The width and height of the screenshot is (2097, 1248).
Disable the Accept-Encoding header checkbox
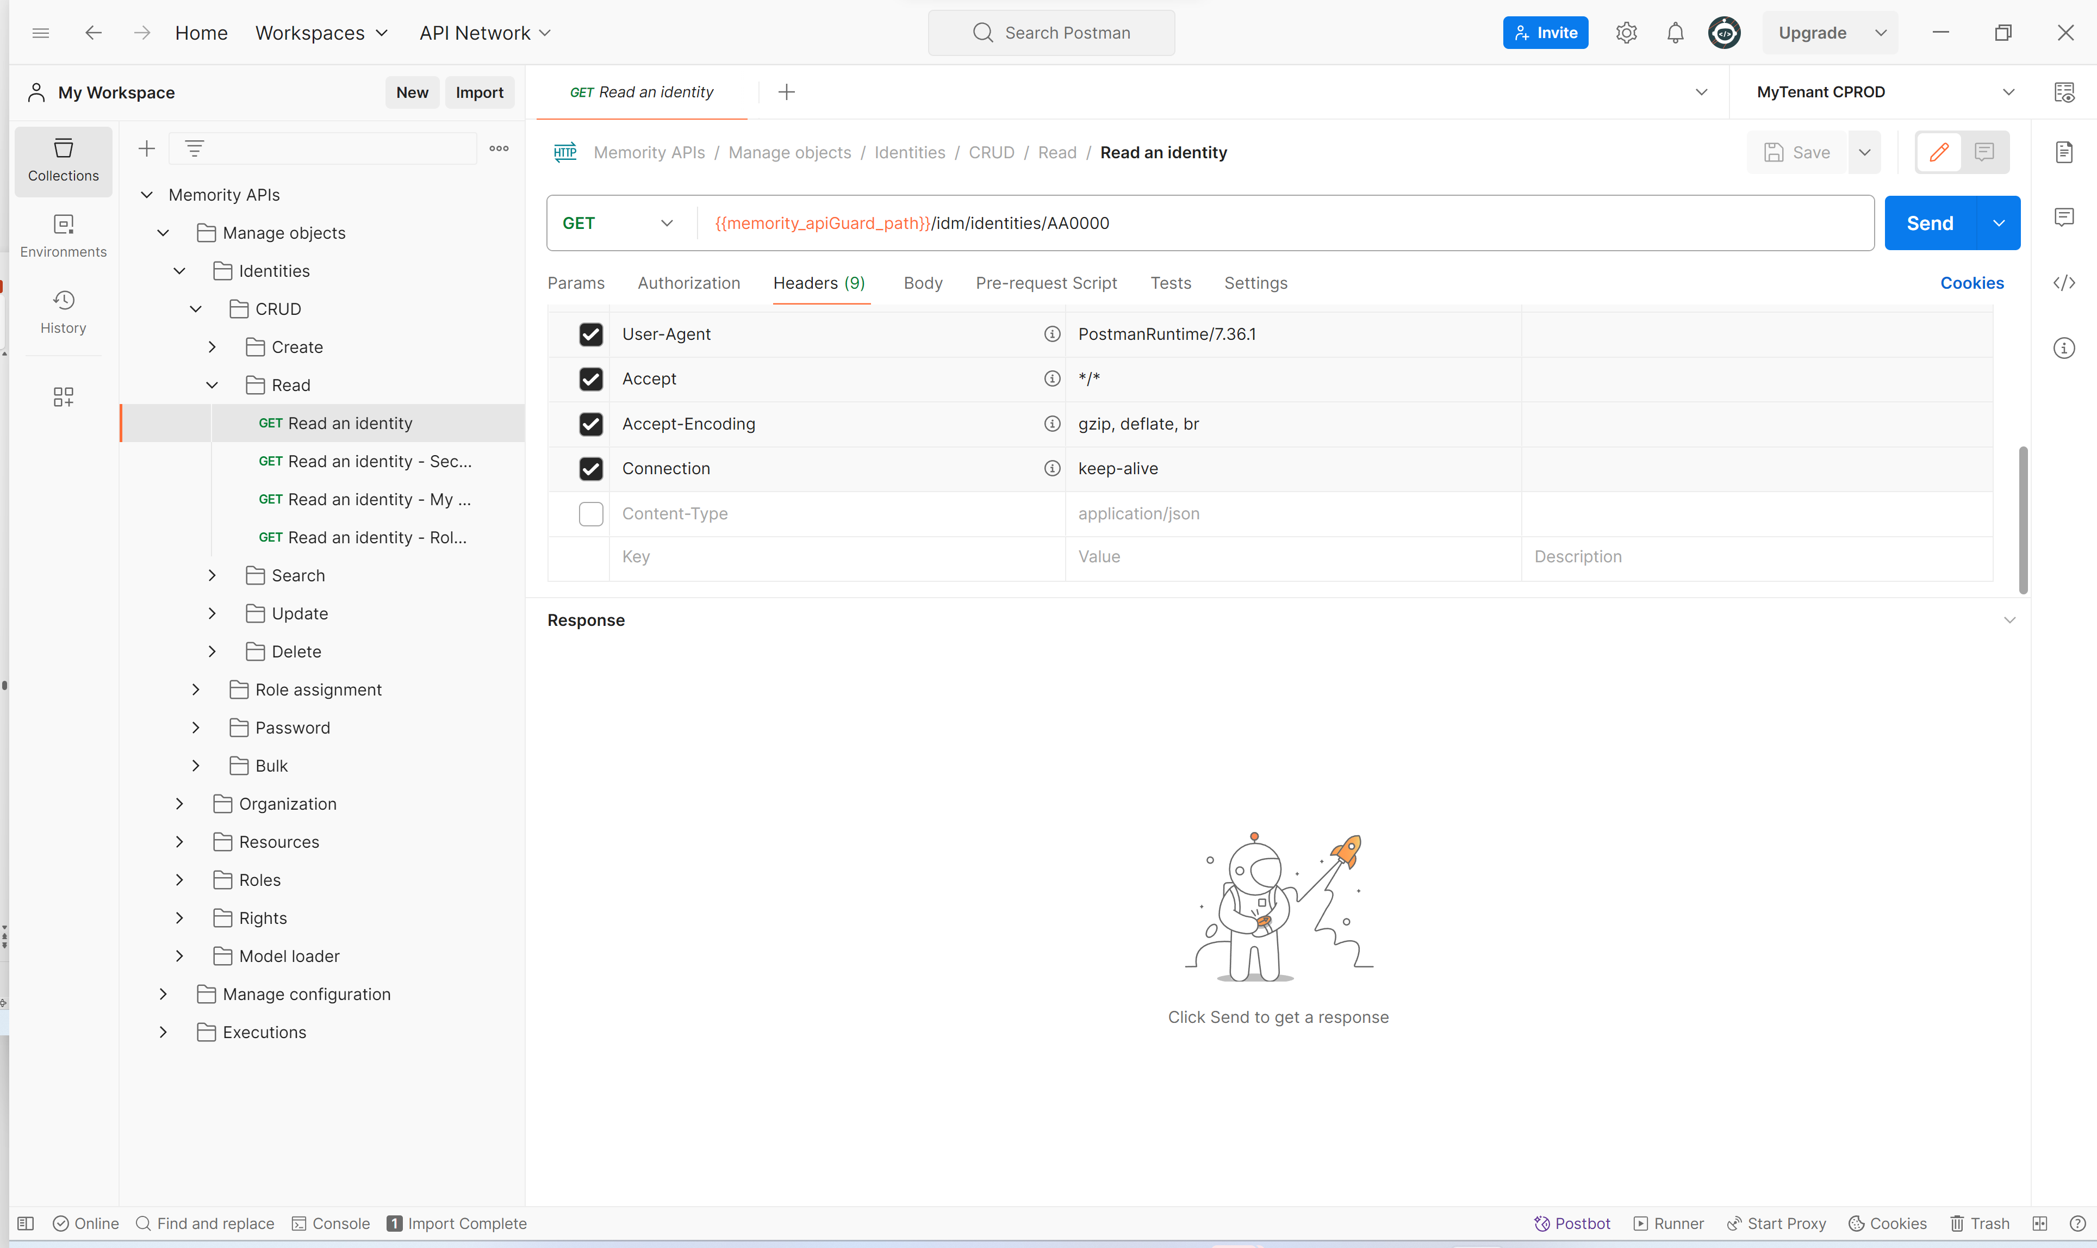591,424
